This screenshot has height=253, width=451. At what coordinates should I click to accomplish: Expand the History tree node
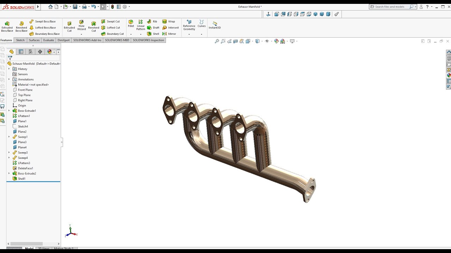[9, 69]
